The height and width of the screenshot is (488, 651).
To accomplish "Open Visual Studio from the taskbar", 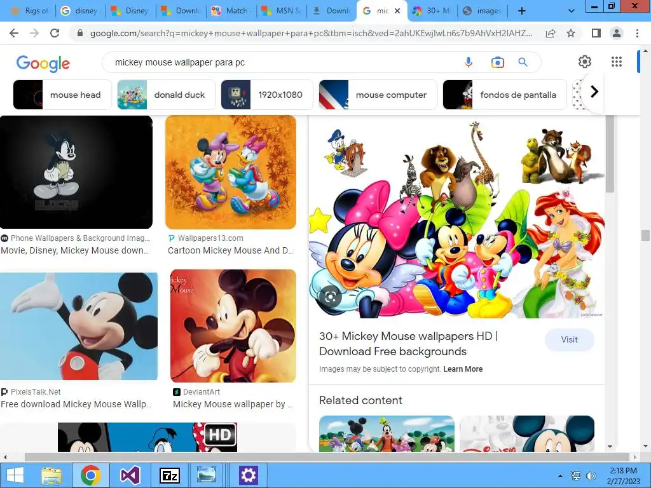I will (130, 475).
